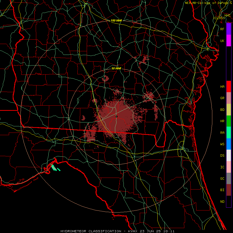Click the BD yellow legend swatch
The image size is (233, 233).
pos(229,110)
